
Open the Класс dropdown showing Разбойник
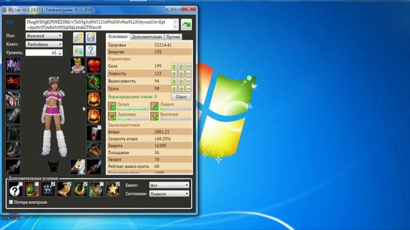point(44,44)
